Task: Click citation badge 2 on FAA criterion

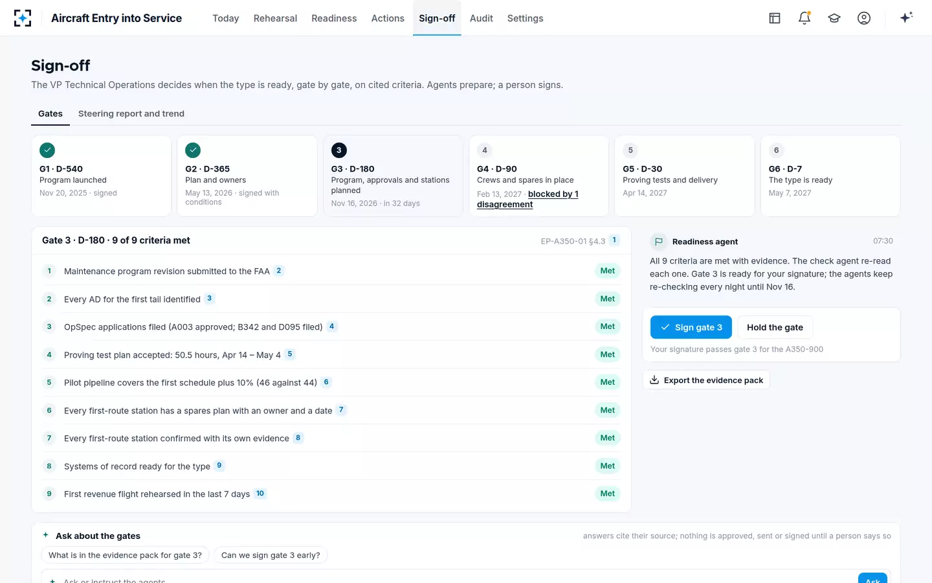Action: point(279,271)
